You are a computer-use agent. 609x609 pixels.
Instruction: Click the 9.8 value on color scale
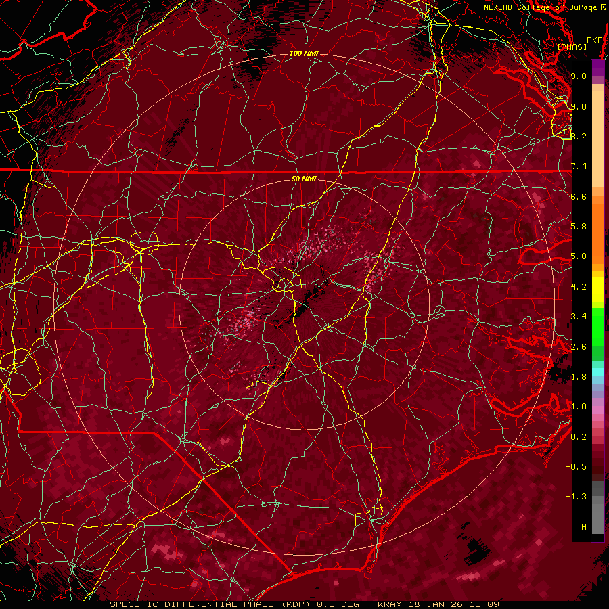pos(579,76)
